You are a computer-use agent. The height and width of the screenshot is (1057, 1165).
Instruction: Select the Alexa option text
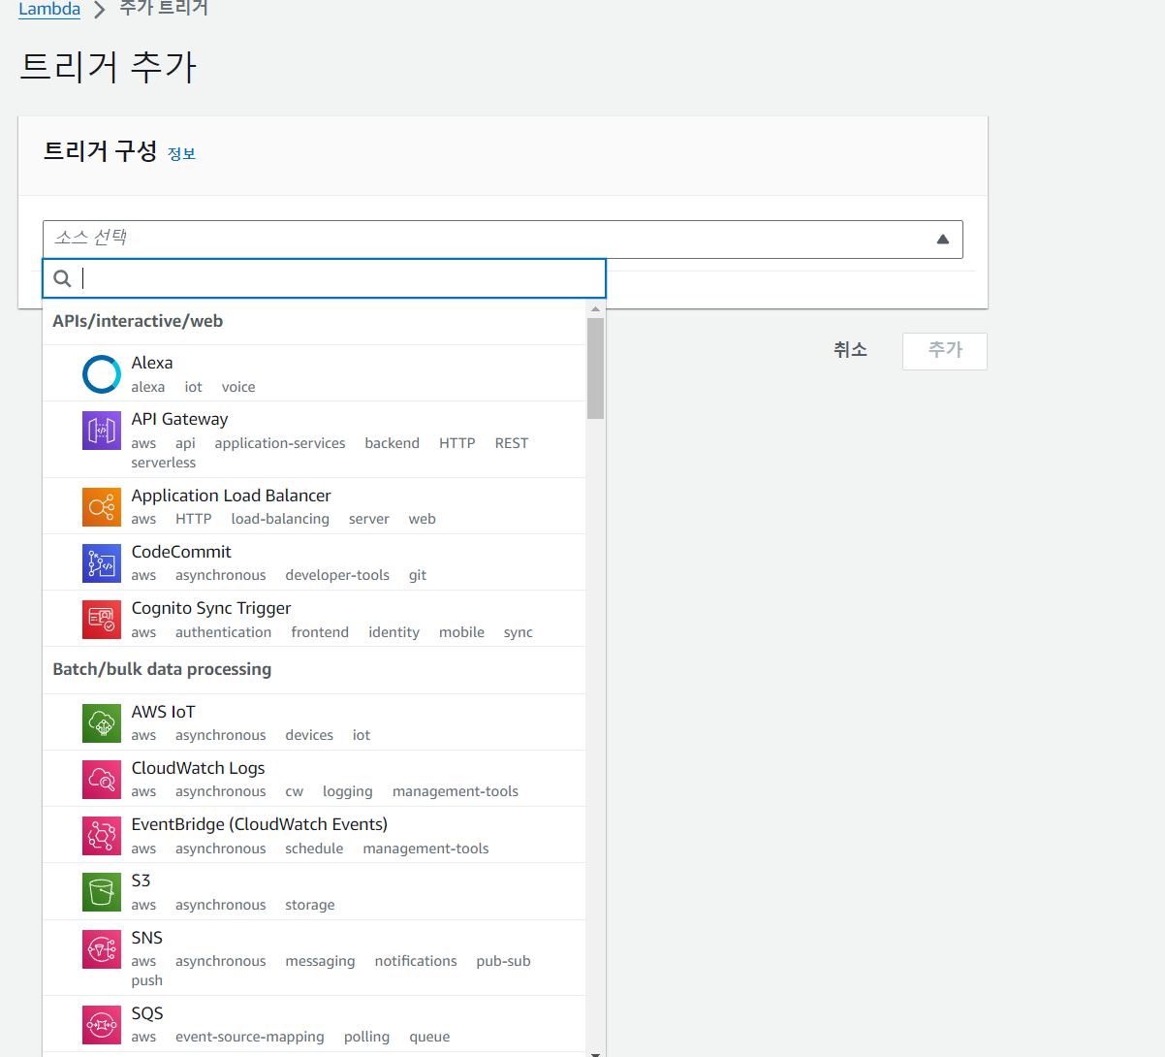click(152, 363)
